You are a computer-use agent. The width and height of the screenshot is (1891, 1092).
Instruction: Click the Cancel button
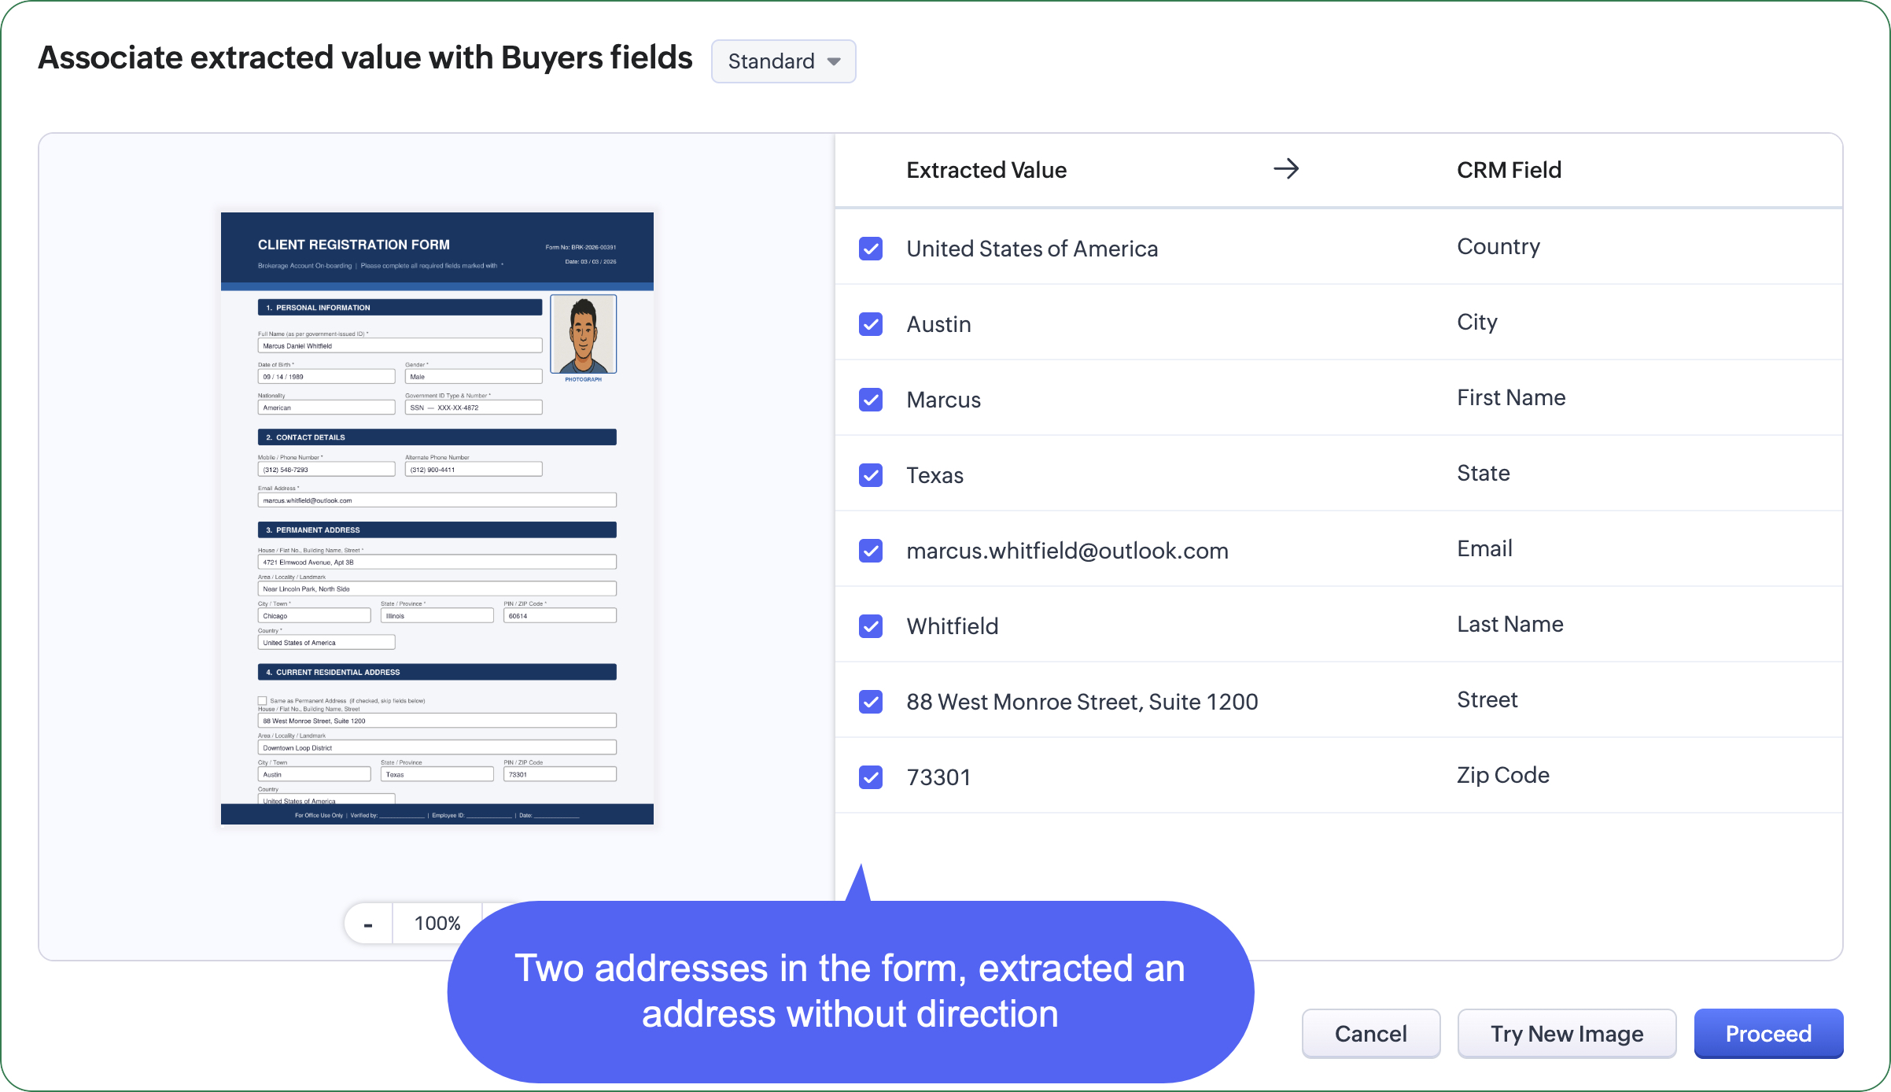(1370, 1034)
